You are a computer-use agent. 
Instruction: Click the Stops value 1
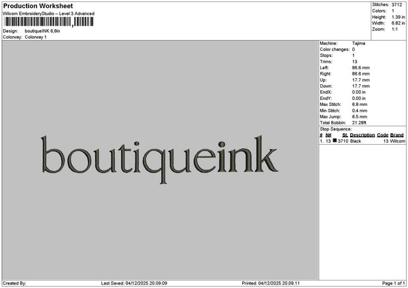tap(354, 56)
